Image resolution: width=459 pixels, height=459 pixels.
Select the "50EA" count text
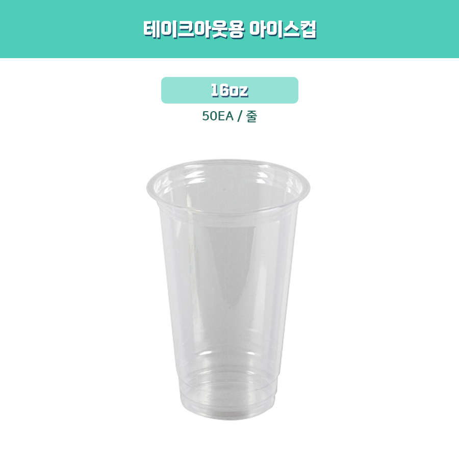[218, 116]
